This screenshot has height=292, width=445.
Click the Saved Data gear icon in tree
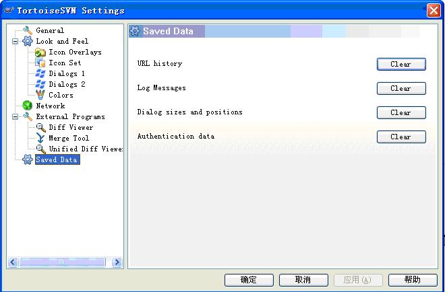28,159
